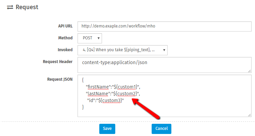Click the ${custom1} placeholder text

[x=123, y=87]
